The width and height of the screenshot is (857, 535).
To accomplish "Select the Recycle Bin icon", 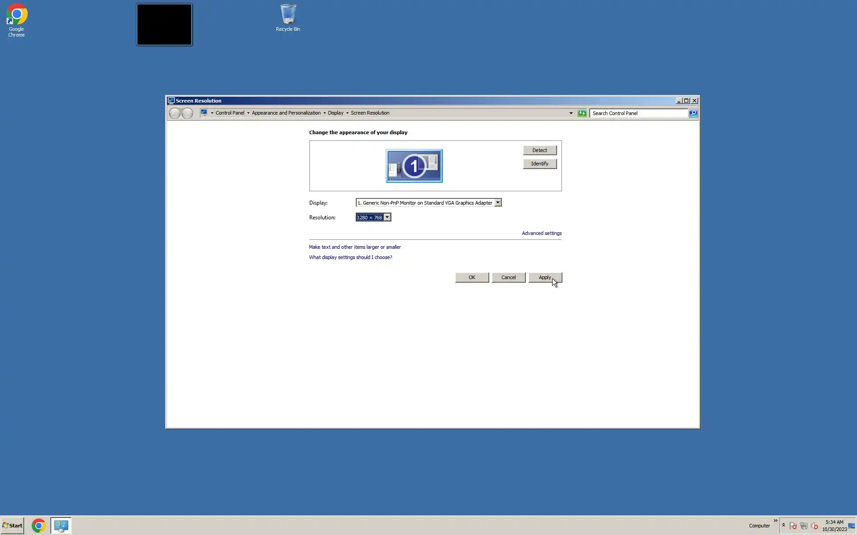I will (x=288, y=18).
